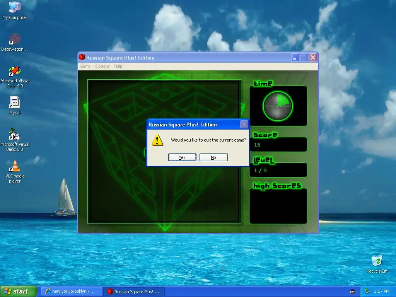Minimize the Russian Square Plus window
Image resolution: width=396 pixels, height=297 pixels.
[295, 58]
